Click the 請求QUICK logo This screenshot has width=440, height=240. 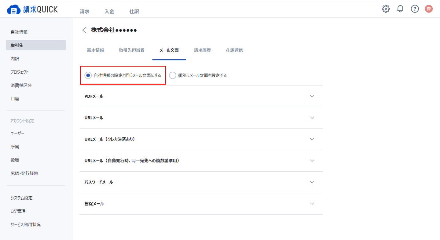click(32, 9)
